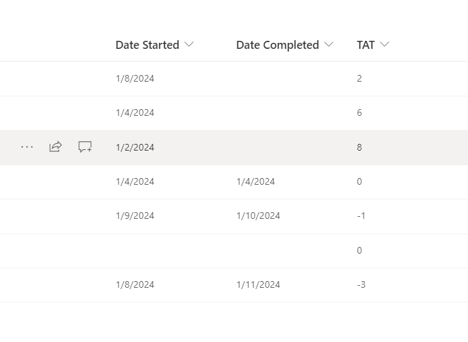468x342 pixels.
Task: Click the Date Completed column header
Action: click(x=277, y=45)
